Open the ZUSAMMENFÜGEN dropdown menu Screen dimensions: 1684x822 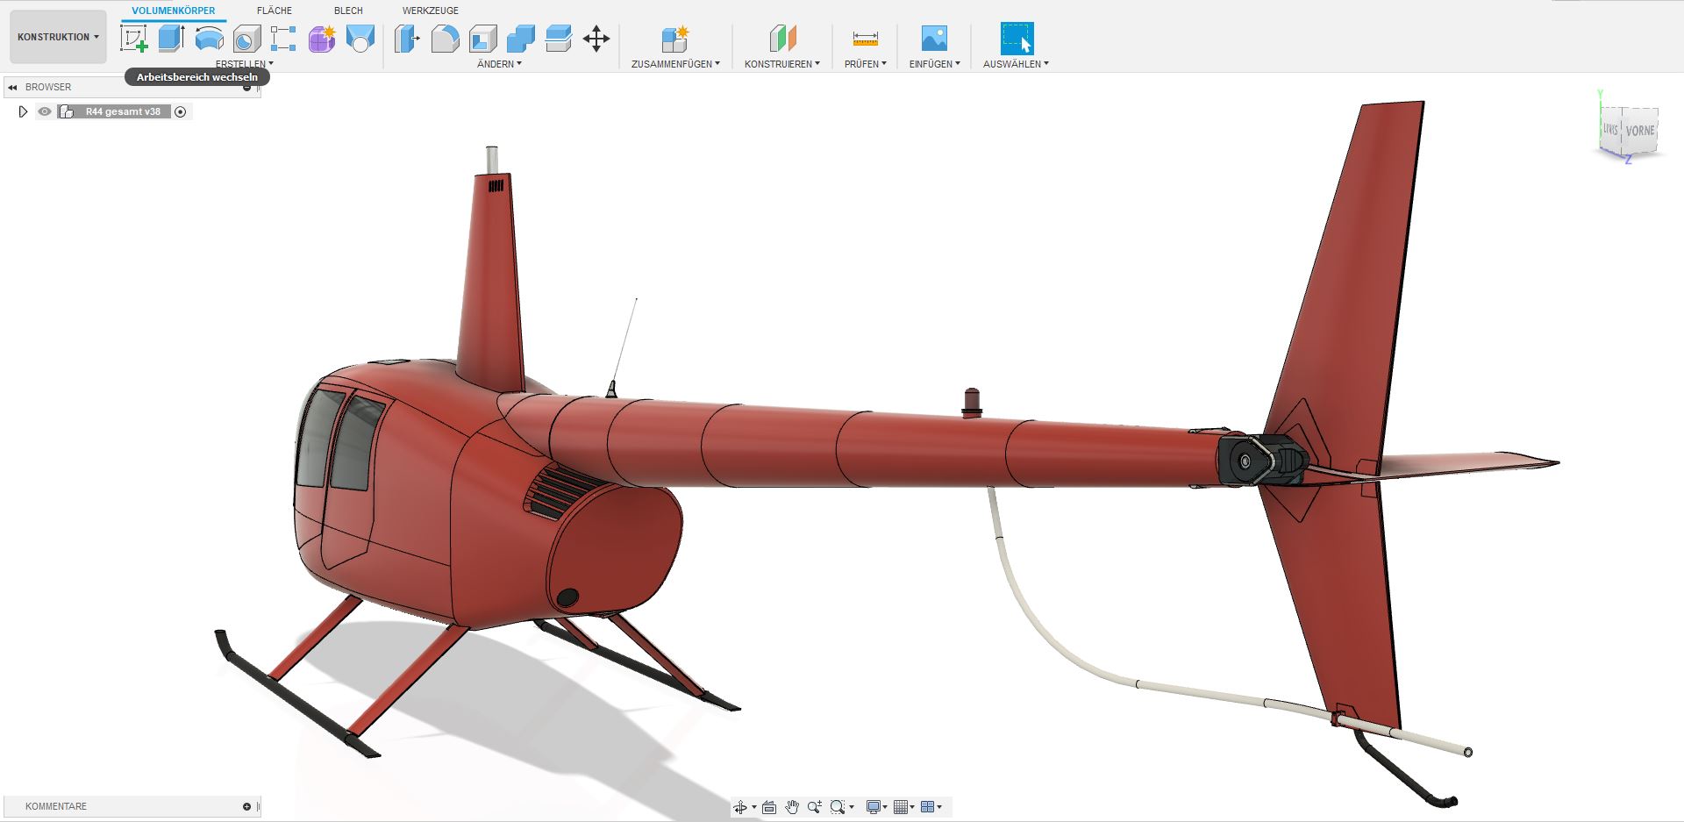pyautogui.click(x=675, y=64)
